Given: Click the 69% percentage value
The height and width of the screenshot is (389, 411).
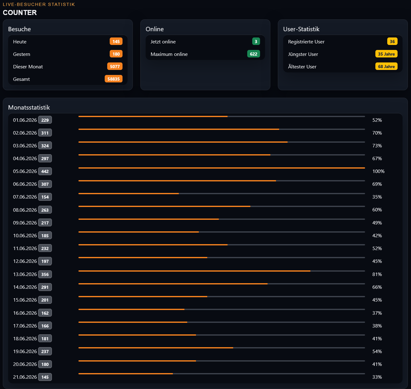Looking at the screenshot, I should pos(377,184).
